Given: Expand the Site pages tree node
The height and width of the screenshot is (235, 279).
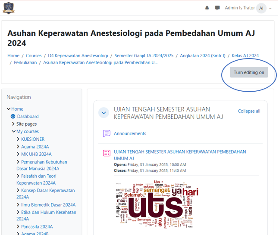Looking at the screenshot, I should pyautogui.click(x=13, y=124).
